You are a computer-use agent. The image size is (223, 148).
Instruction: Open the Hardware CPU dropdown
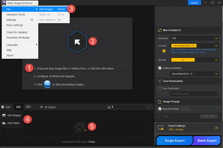[194, 38]
